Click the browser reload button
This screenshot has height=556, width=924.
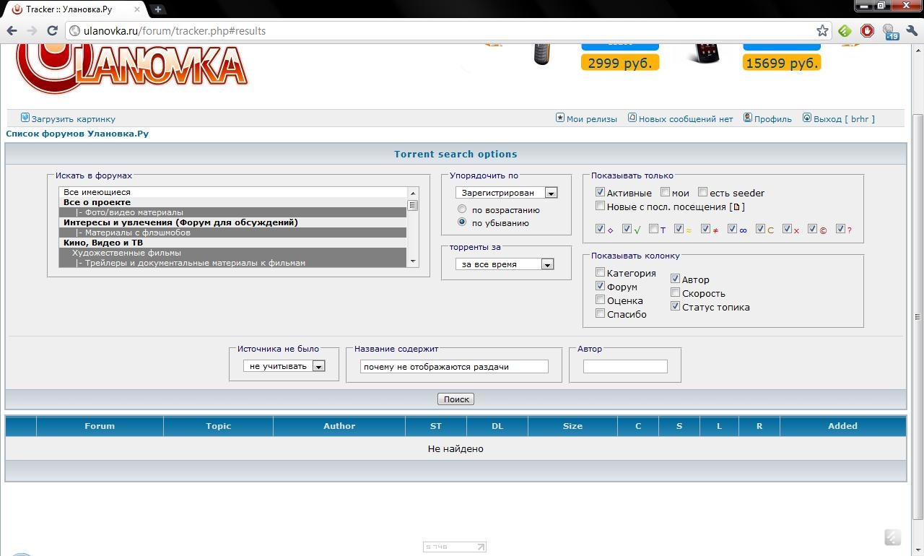pos(52,31)
